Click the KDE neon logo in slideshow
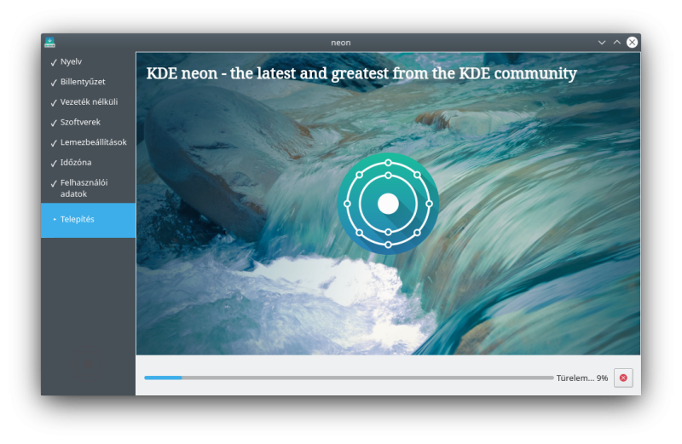Screen dimensions: 682x444 [388, 204]
